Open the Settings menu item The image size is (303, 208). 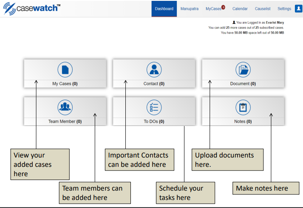284,8
